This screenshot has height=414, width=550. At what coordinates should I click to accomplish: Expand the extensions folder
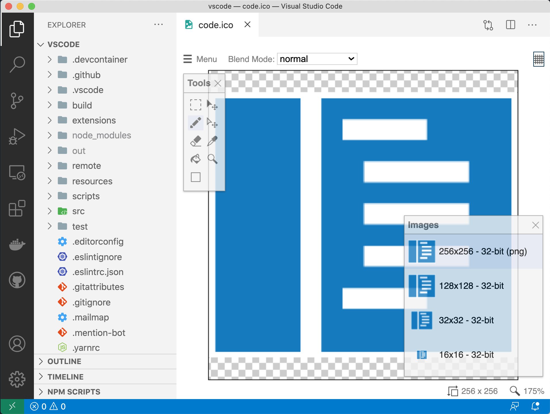click(105, 120)
